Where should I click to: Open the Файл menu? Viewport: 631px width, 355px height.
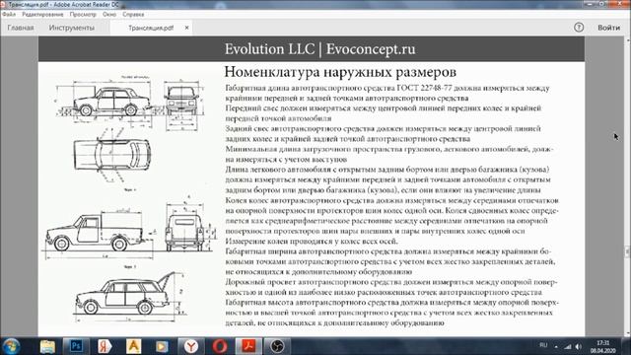pyautogui.click(x=9, y=14)
